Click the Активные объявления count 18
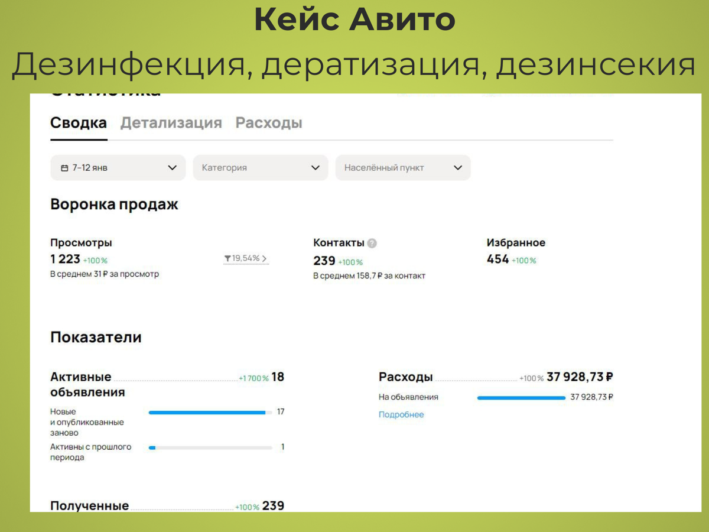The width and height of the screenshot is (709, 532). coord(278,377)
